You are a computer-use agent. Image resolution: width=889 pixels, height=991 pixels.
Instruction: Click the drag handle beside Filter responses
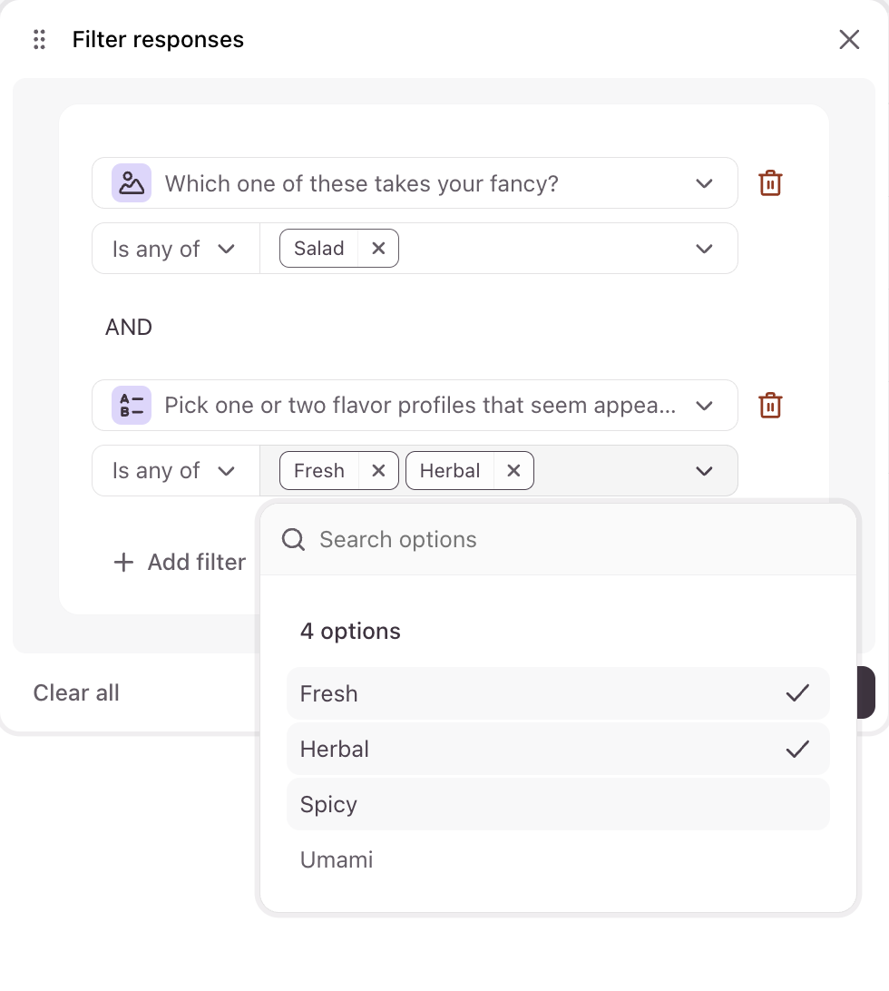pyautogui.click(x=39, y=40)
